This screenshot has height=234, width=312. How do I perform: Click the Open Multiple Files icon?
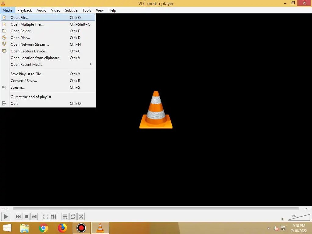pyautogui.click(x=4, y=24)
